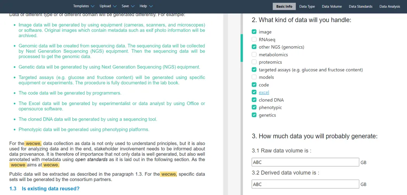Check the metabolomics option

[x=254, y=55]
